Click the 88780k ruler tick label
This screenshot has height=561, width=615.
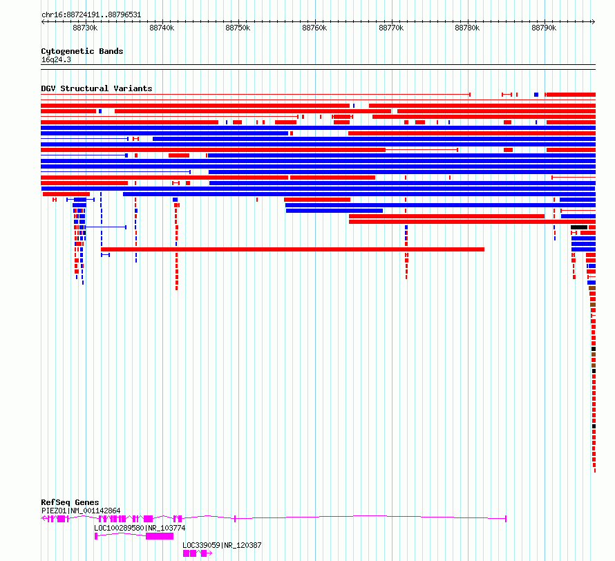[x=467, y=28]
